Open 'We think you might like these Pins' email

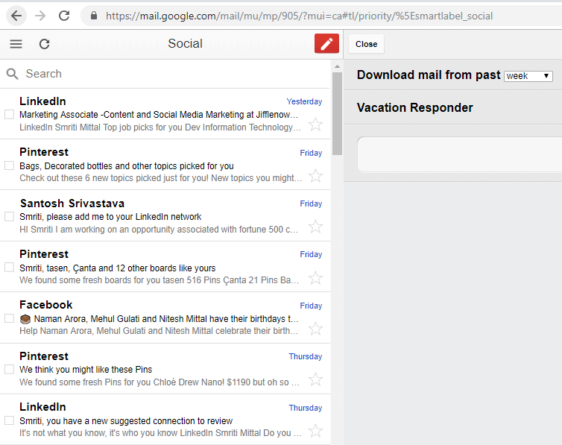click(165, 369)
